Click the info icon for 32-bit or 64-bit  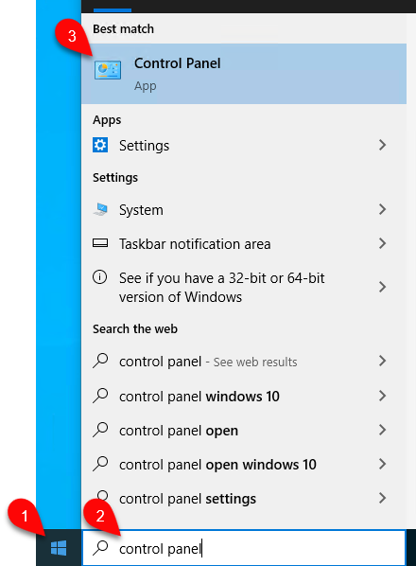click(x=100, y=277)
